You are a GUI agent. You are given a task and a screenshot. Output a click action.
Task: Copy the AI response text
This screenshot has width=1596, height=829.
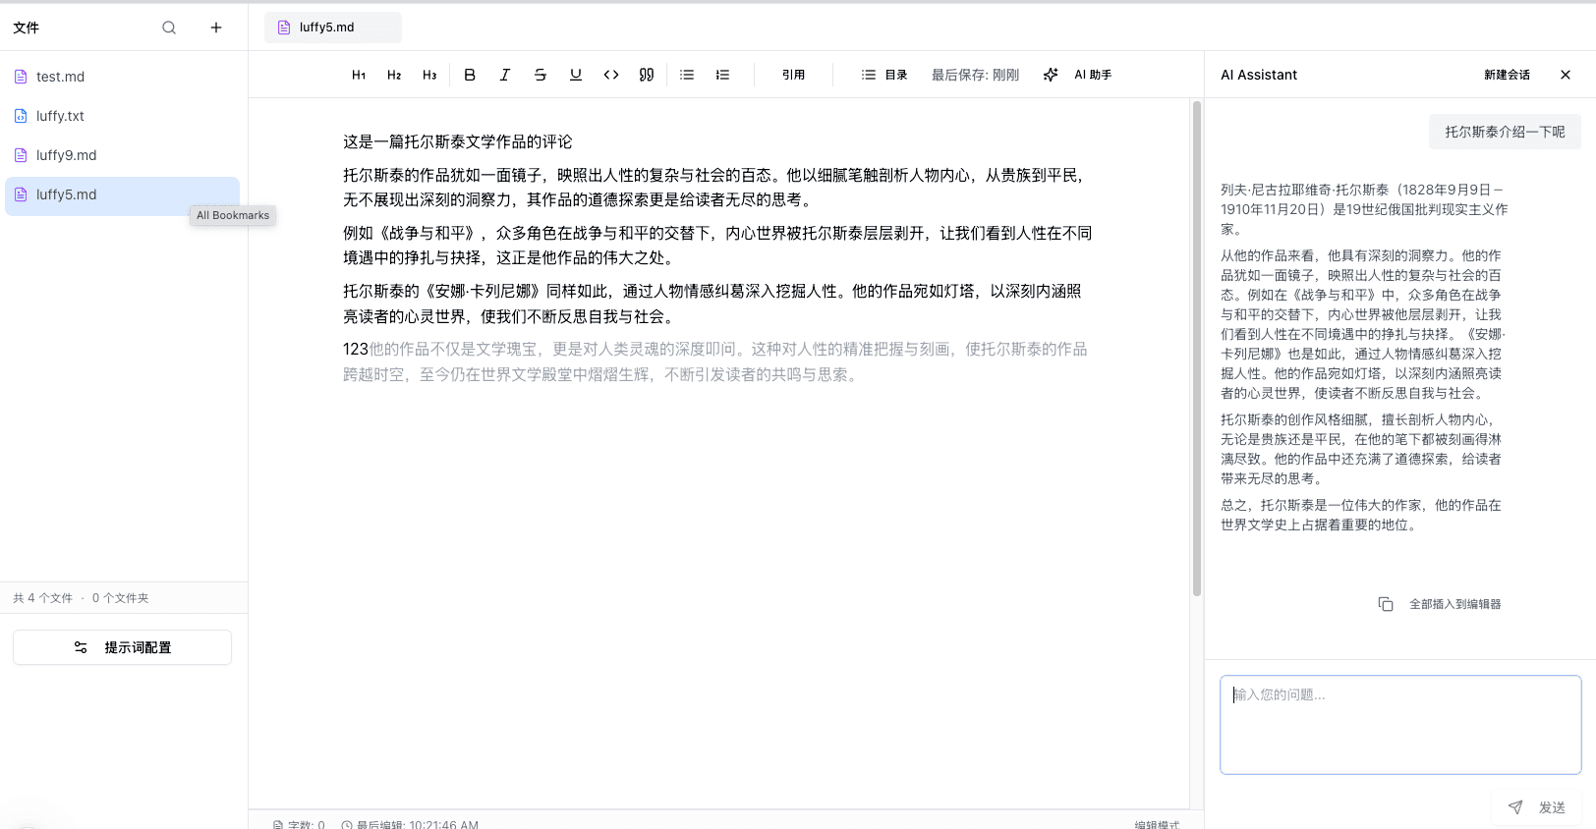[1386, 604]
